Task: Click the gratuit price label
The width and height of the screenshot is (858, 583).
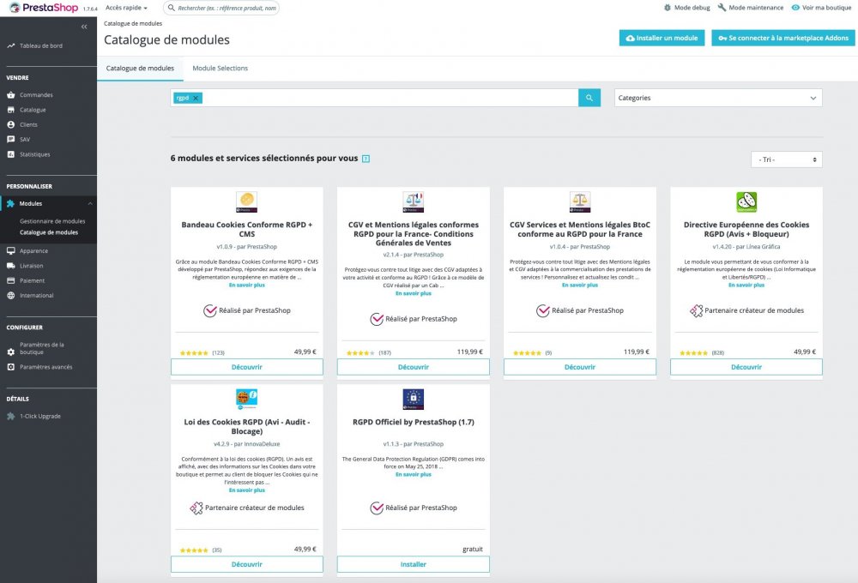Action: [x=473, y=549]
